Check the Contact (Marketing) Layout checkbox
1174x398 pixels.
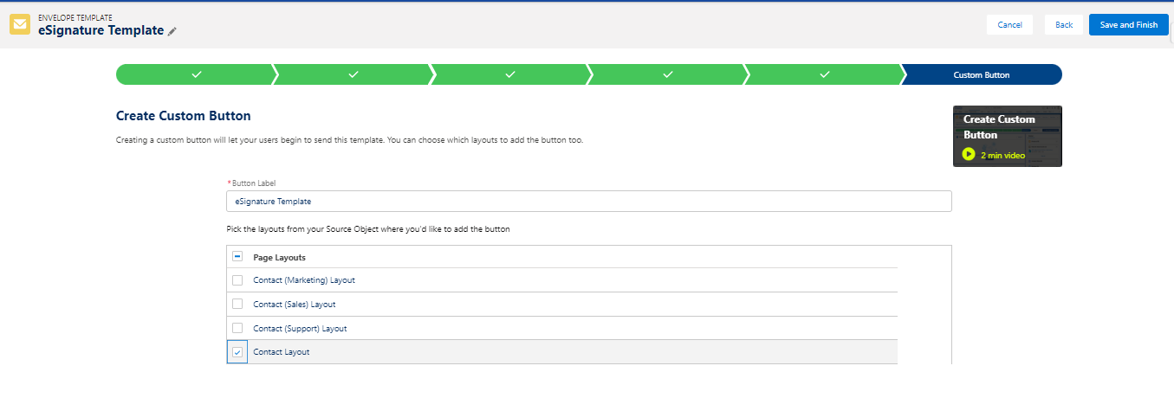[x=237, y=280]
